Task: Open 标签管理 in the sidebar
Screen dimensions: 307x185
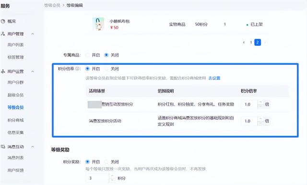Action: (x=15, y=57)
